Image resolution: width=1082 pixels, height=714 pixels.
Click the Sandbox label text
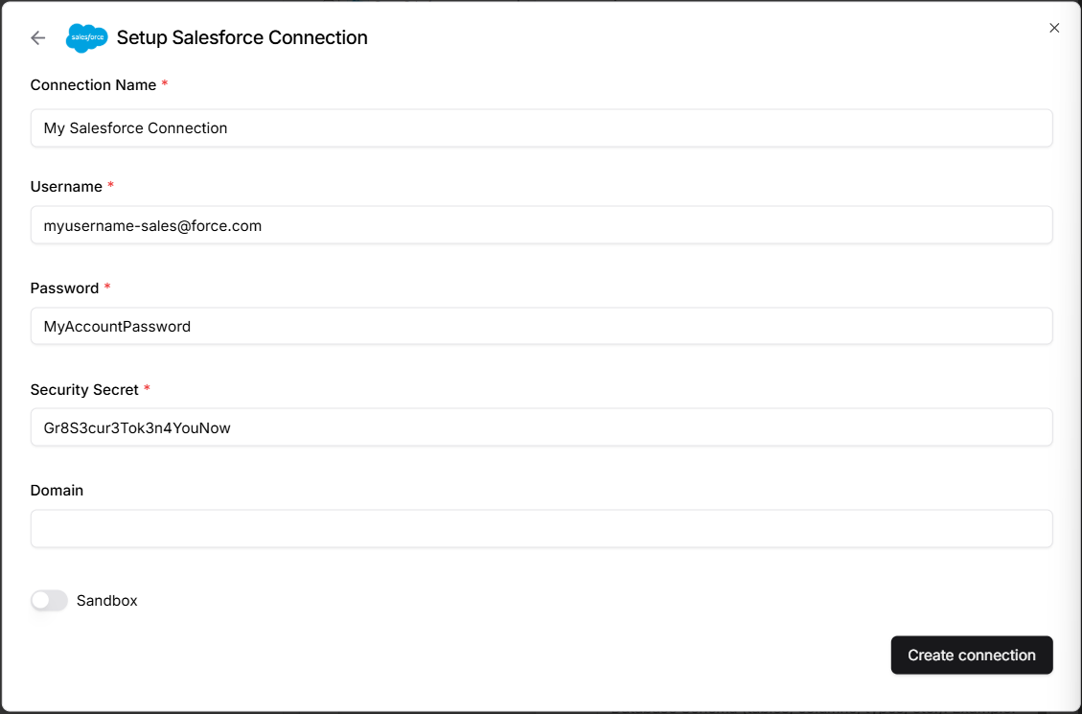click(107, 601)
